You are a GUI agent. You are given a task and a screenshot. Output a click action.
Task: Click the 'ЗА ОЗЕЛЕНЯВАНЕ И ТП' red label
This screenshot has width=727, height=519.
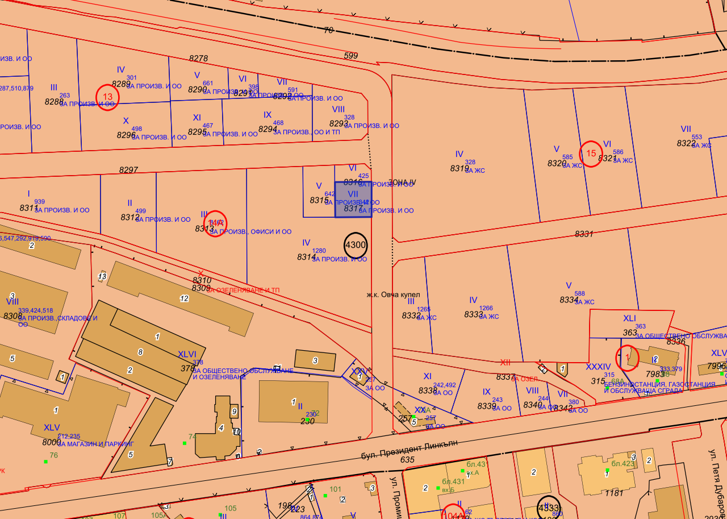tap(243, 290)
